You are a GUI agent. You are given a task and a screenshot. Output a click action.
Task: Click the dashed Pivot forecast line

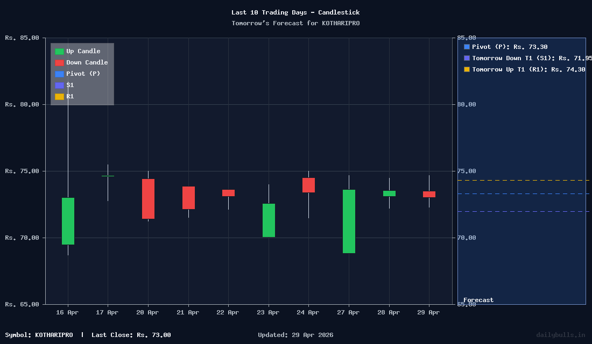[x=522, y=193]
